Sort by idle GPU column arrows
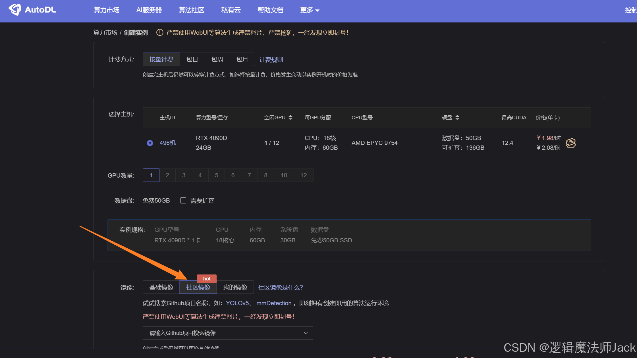This screenshot has width=637, height=358. (x=290, y=117)
